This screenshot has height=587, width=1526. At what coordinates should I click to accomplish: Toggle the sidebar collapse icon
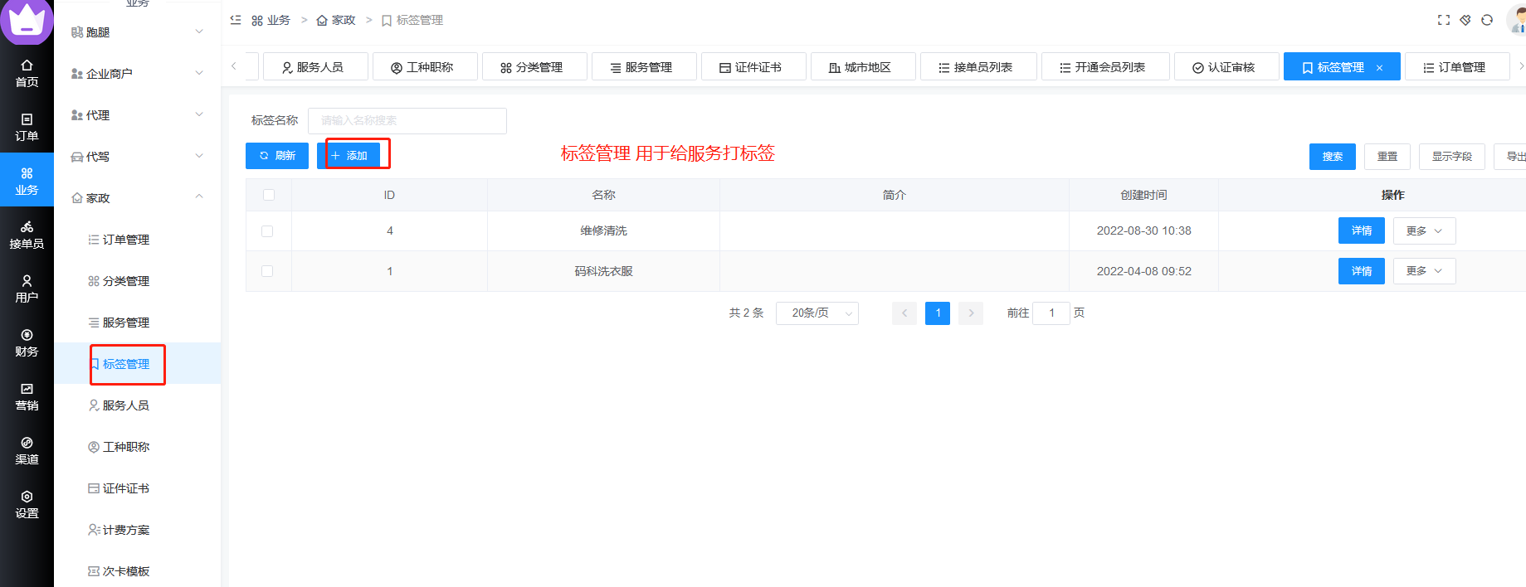236,20
